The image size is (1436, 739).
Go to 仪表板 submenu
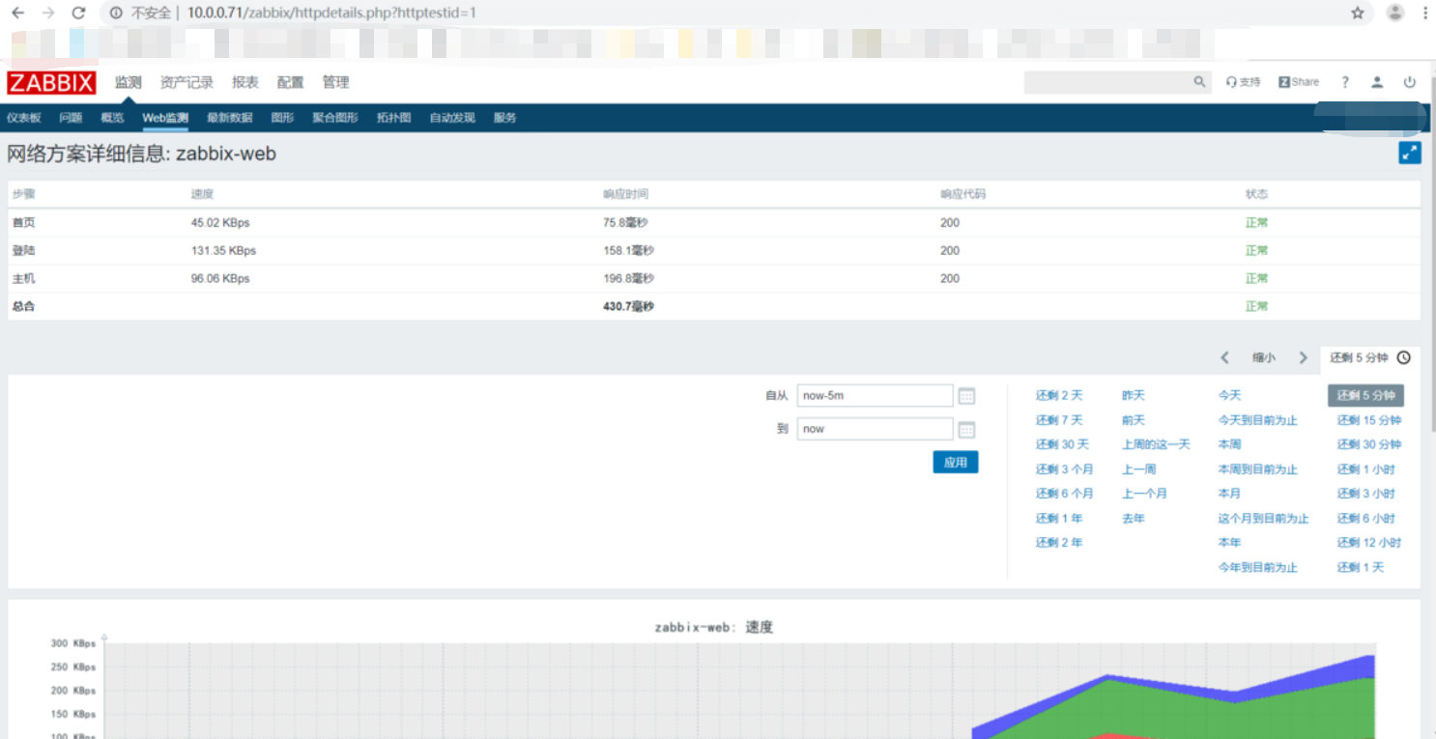[x=24, y=118]
